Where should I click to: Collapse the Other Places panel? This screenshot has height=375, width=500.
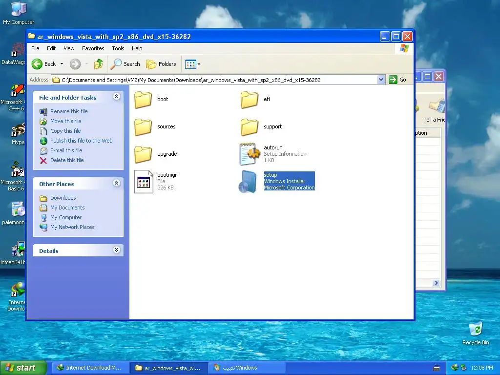(x=116, y=183)
